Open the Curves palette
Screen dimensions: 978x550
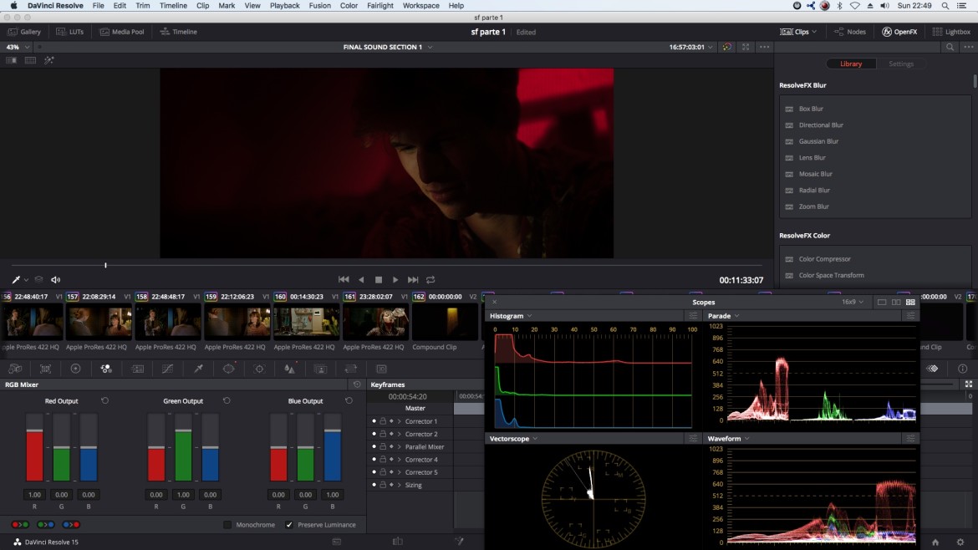coord(168,369)
